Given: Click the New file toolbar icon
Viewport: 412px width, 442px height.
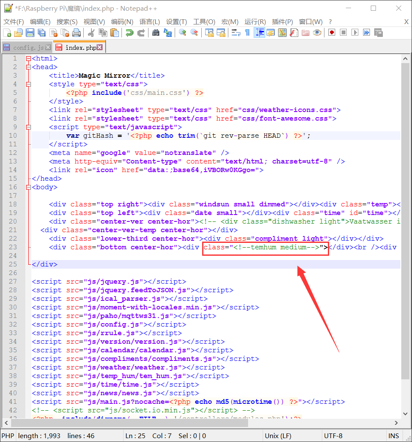Looking at the screenshot, I should pos(7,33).
